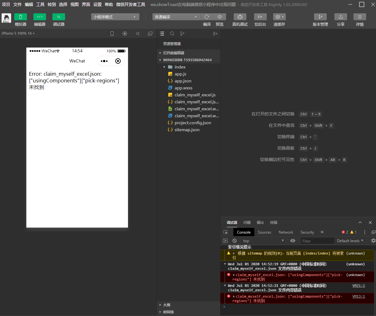Switch to the 问题 panel tab
This screenshot has height=316, width=376.
point(247,222)
